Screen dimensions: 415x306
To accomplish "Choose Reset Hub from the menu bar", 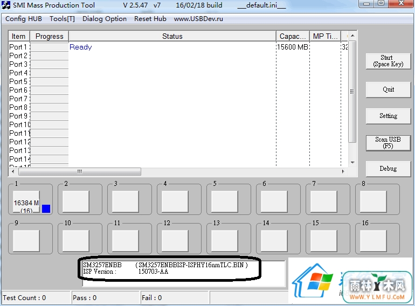I will click(150, 19).
